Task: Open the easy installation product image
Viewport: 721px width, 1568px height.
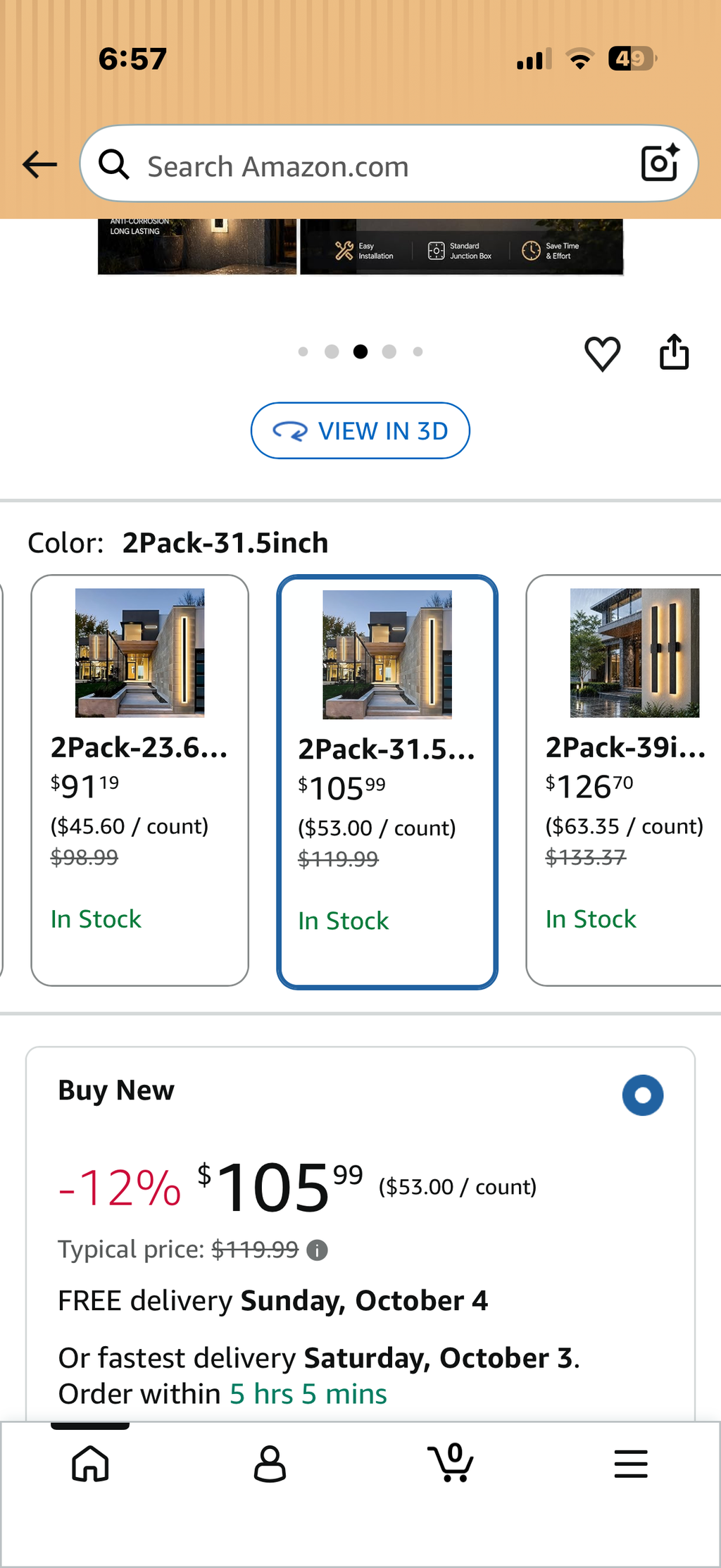Action: 462,247
